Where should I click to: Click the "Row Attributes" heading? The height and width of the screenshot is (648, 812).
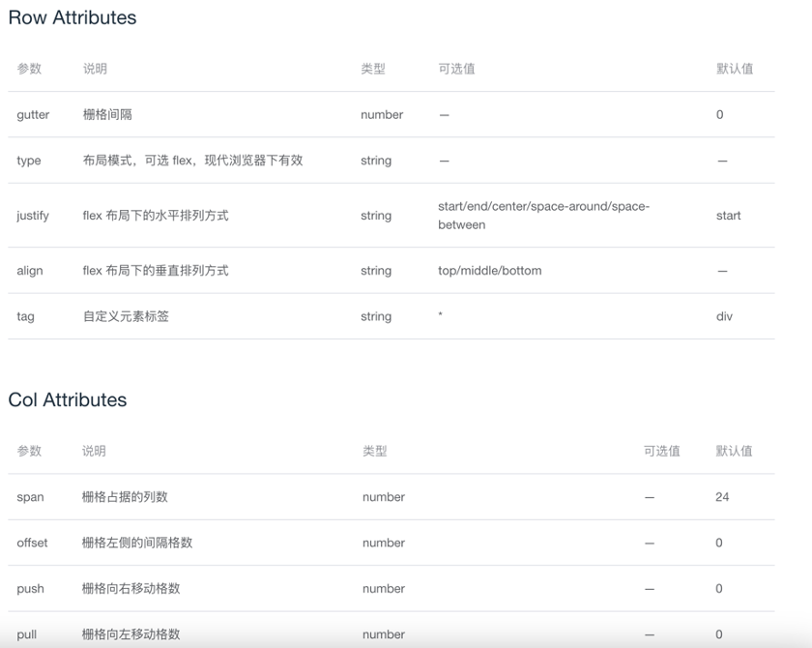pyautogui.click(x=72, y=17)
